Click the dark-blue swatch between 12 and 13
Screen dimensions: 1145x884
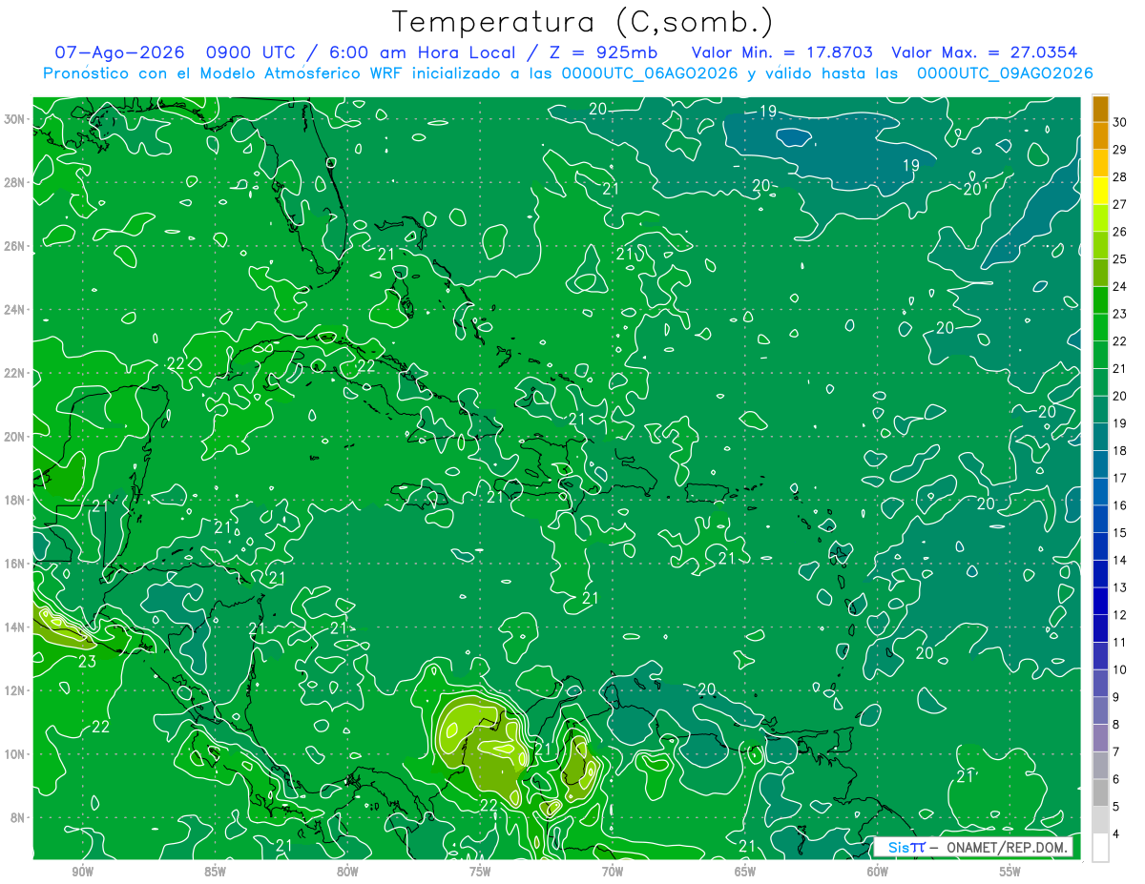pyautogui.click(x=1100, y=602)
